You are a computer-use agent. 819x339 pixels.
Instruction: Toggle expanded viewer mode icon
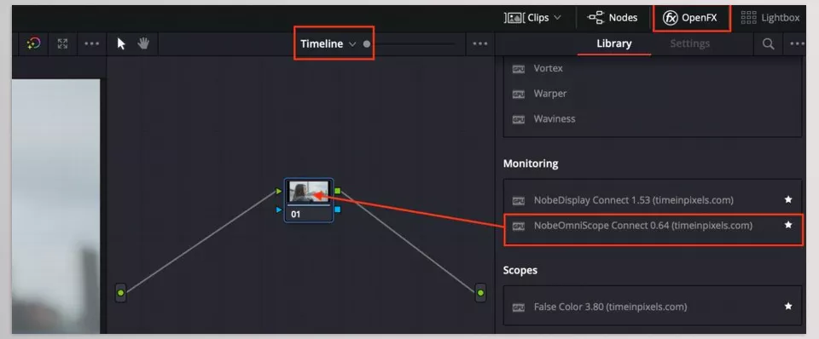point(62,43)
